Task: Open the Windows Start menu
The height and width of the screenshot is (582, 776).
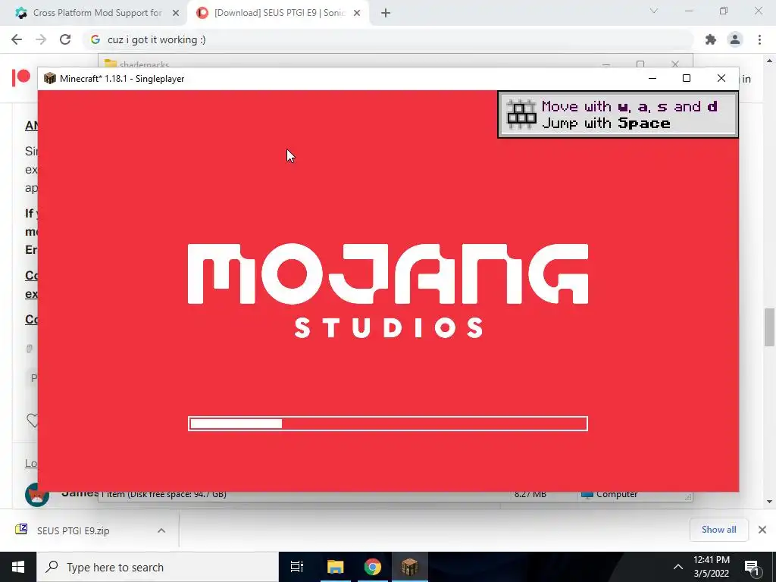Action: pos(18,567)
